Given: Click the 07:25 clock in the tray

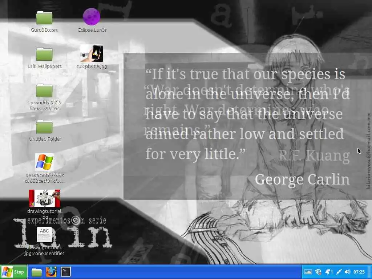Looking at the screenshot, I should (x=359, y=272).
